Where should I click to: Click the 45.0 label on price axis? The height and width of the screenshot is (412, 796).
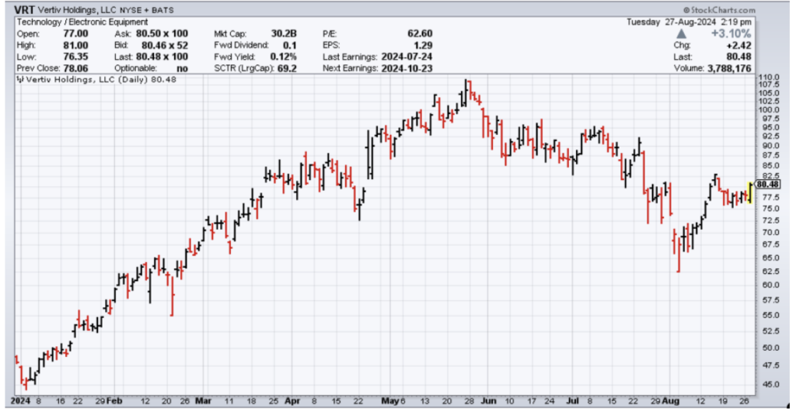769,384
